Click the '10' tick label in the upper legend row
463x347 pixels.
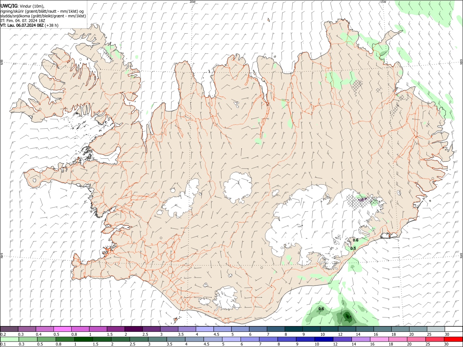[322, 334]
